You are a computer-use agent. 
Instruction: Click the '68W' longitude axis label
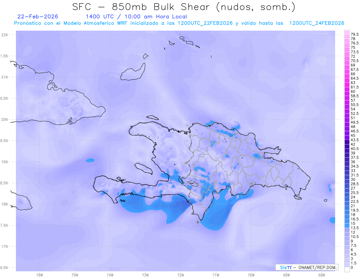click(x=322, y=275)
